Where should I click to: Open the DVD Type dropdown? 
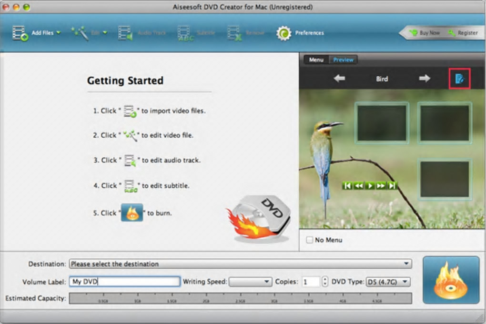click(x=388, y=282)
